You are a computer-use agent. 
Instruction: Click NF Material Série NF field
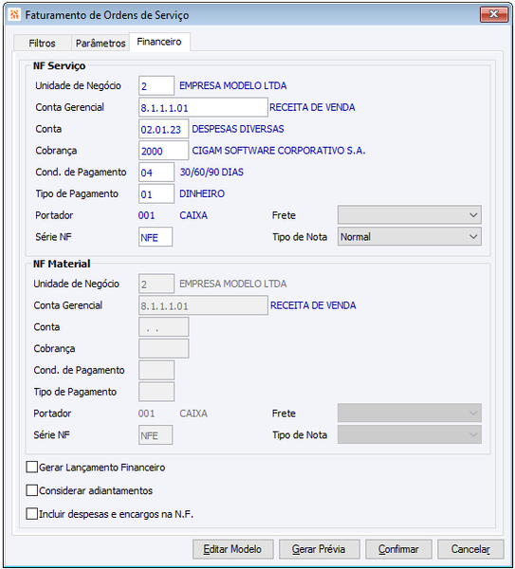(x=156, y=435)
